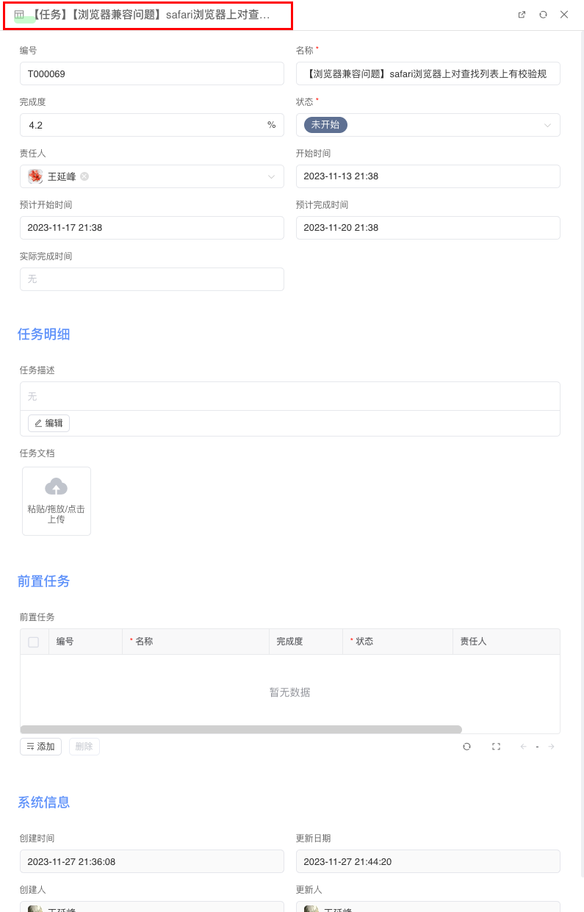
Task: Click the task title in the header
Action: (151, 15)
